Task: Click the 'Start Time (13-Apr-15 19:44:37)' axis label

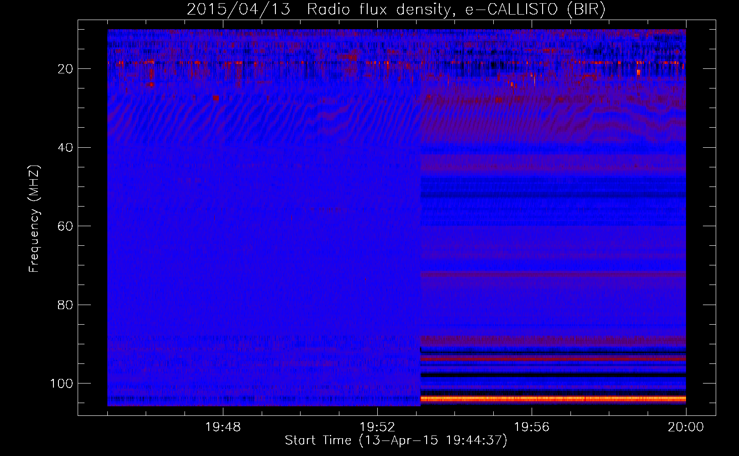Action: coord(396,440)
